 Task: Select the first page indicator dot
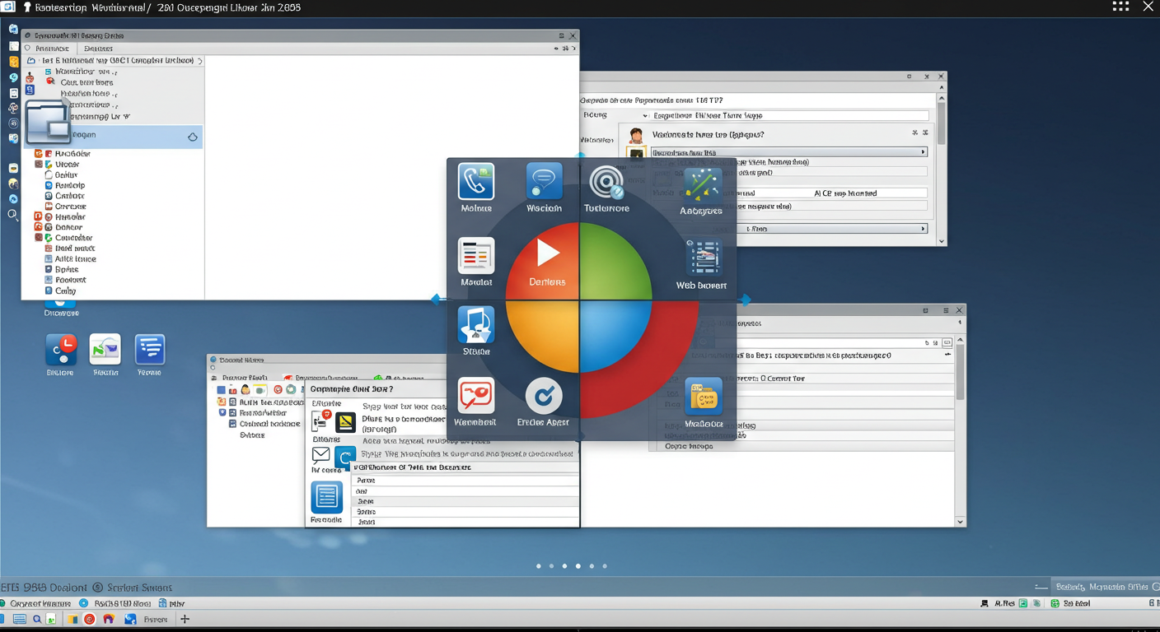pos(539,566)
